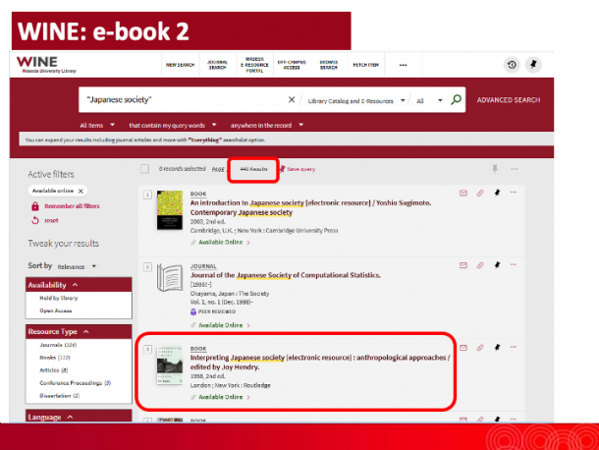
Task: Open the top menu overflow ellipsis
Action: (x=403, y=65)
